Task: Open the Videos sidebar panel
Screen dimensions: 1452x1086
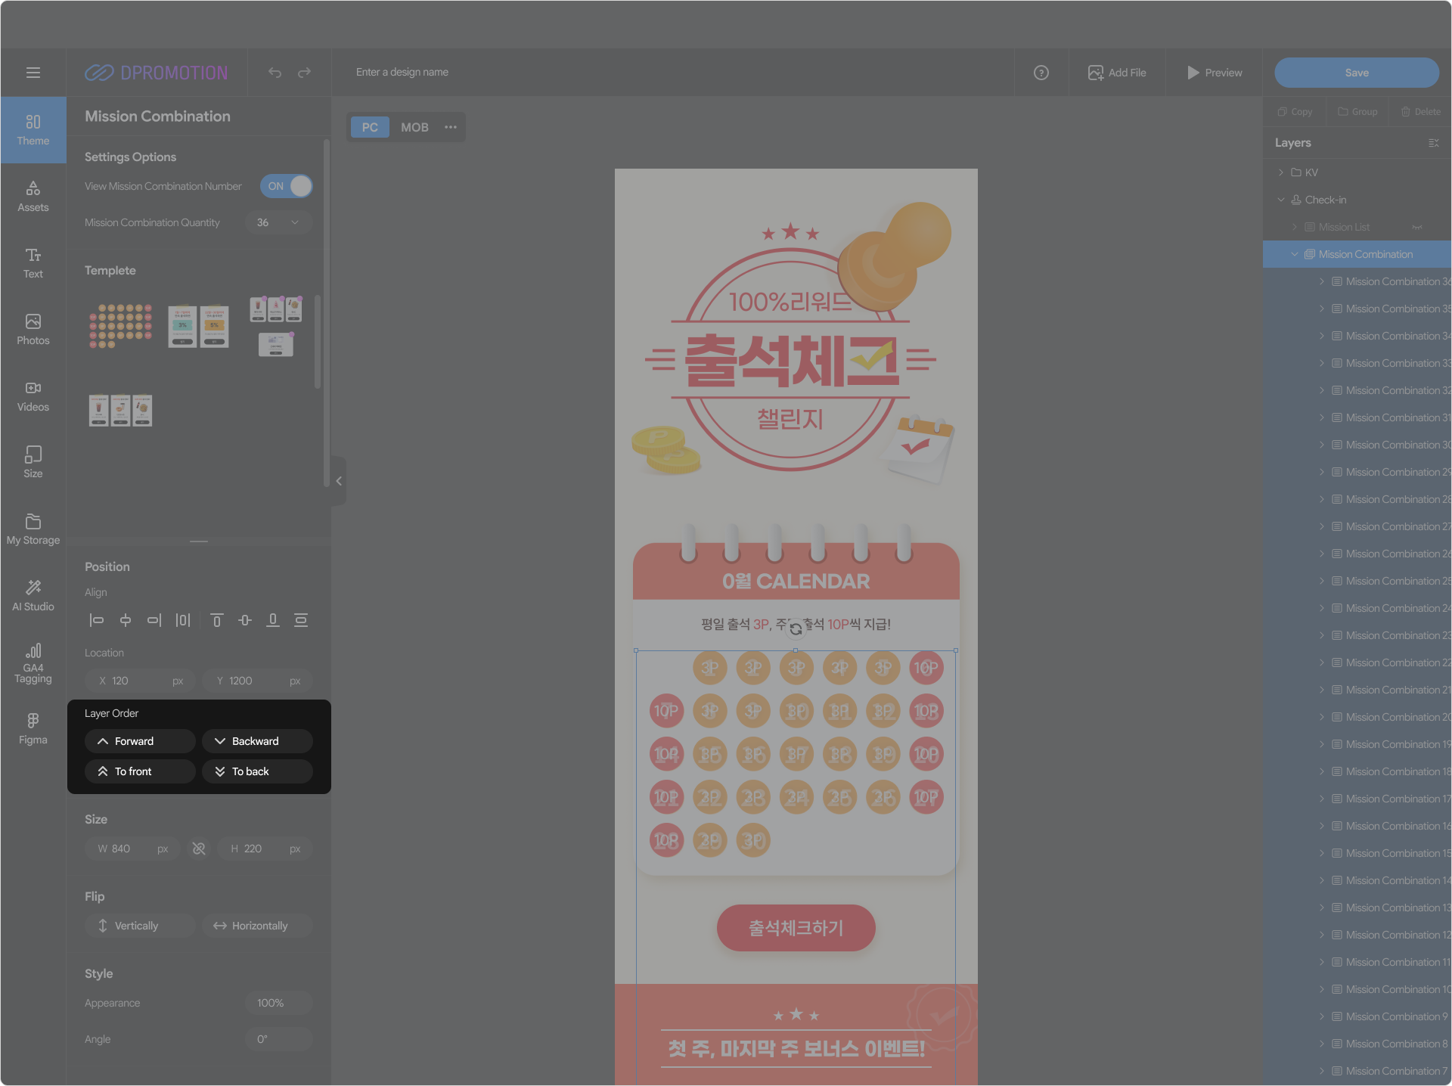Action: coord(33,396)
